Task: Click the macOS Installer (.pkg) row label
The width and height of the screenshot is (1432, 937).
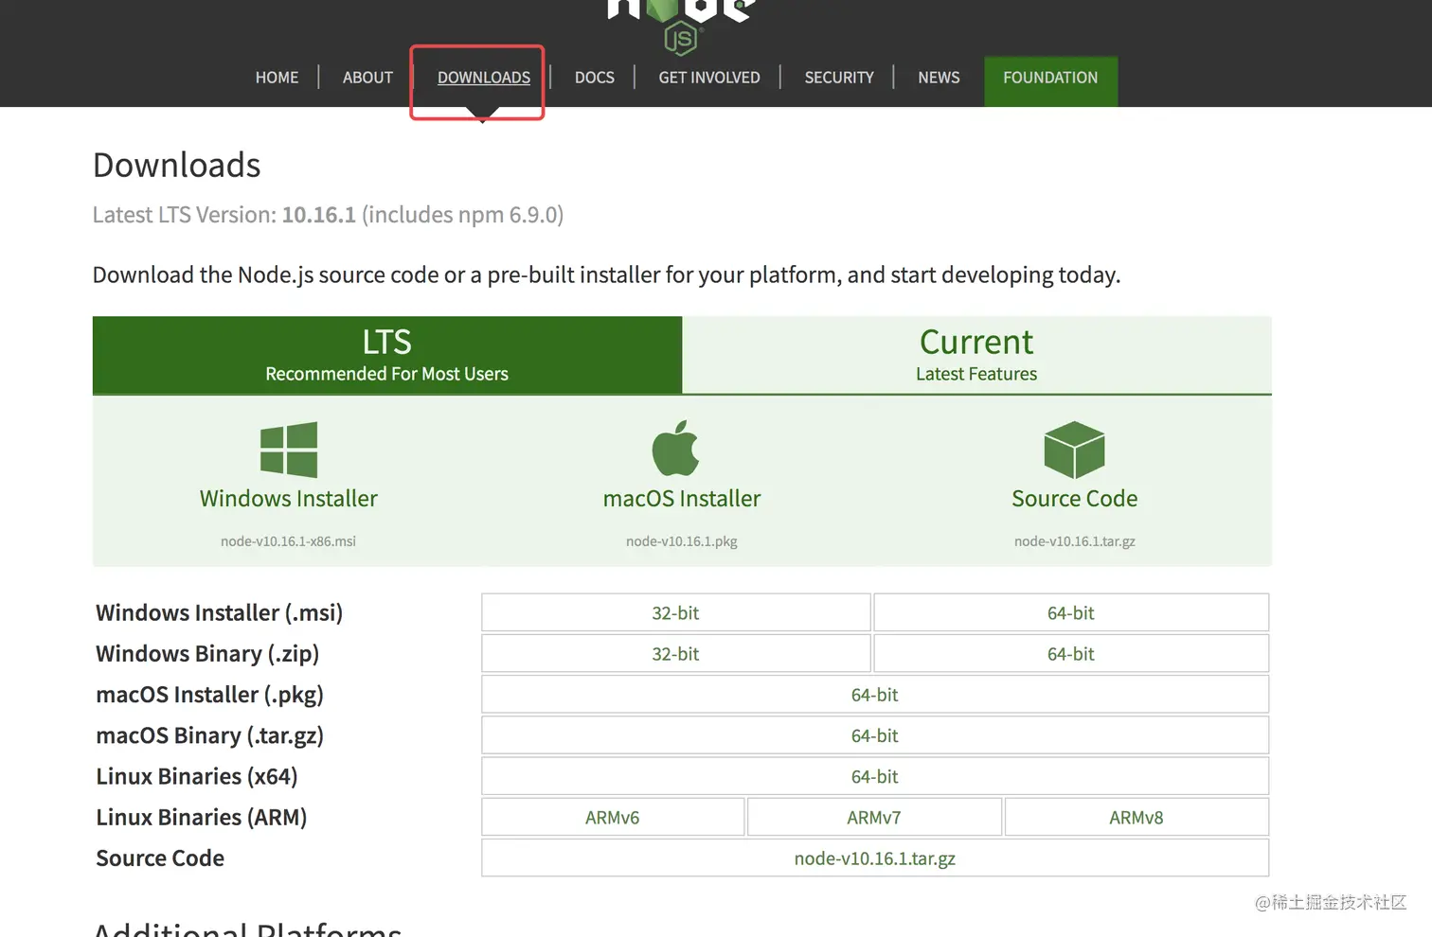Action: pos(209,695)
